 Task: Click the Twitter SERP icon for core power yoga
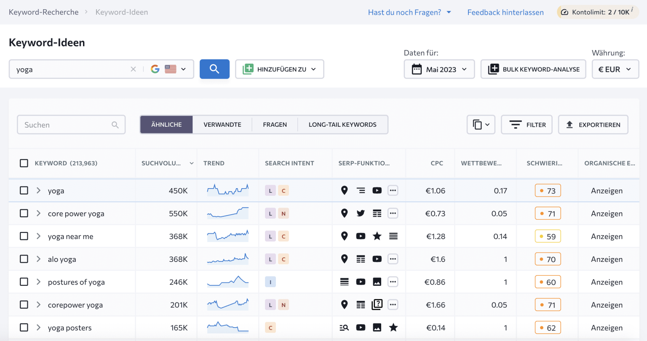(361, 213)
